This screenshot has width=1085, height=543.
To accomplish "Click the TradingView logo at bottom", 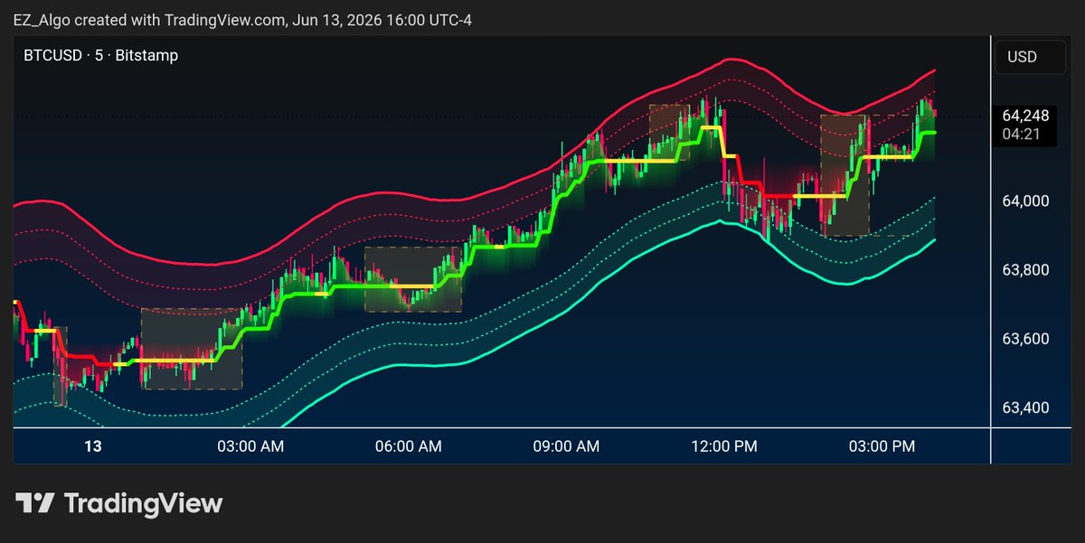I will point(118,503).
